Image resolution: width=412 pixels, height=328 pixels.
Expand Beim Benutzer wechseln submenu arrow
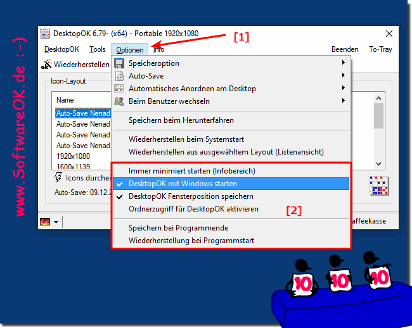[343, 101]
